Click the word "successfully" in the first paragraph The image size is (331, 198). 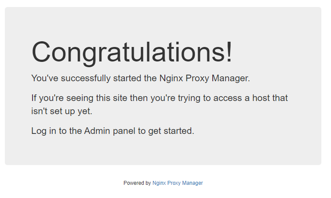point(86,79)
